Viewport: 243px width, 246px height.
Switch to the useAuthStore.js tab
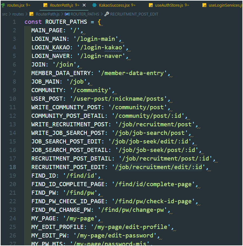click(x=169, y=5)
